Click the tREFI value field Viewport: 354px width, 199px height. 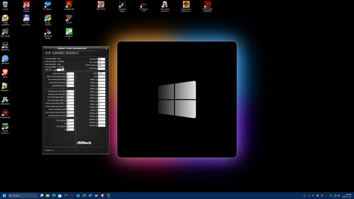pyautogui.click(x=101, y=73)
